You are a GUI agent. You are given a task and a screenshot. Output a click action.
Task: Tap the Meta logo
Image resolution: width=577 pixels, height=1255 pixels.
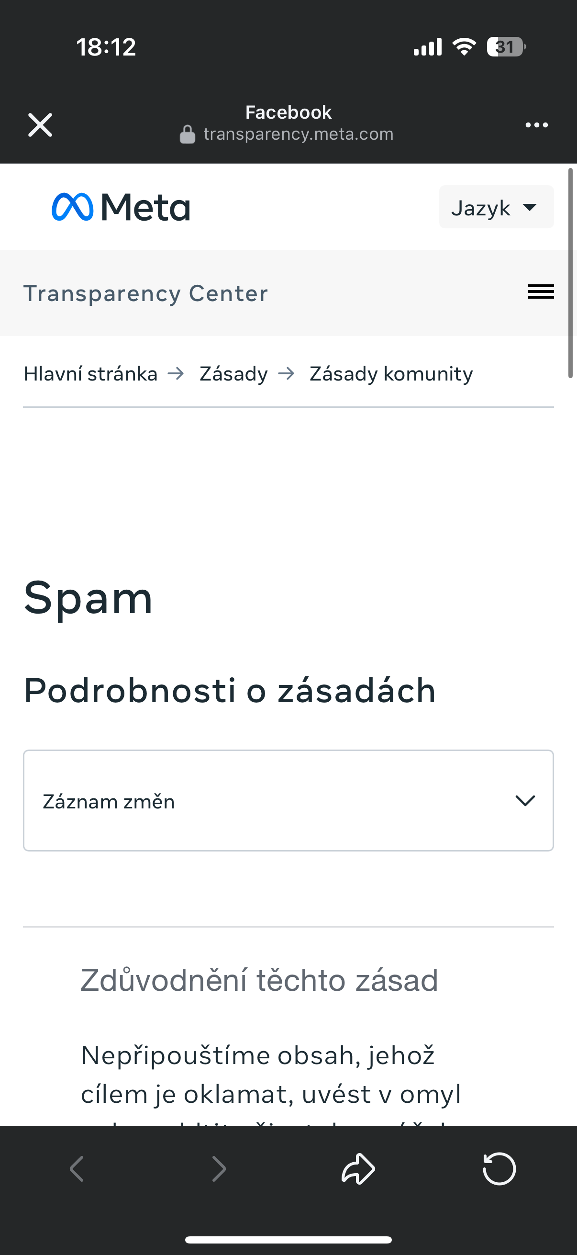click(121, 207)
